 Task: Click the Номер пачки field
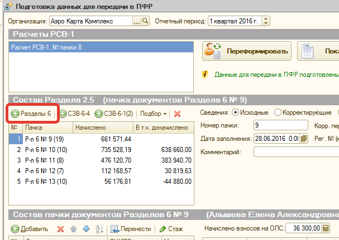click(280, 125)
